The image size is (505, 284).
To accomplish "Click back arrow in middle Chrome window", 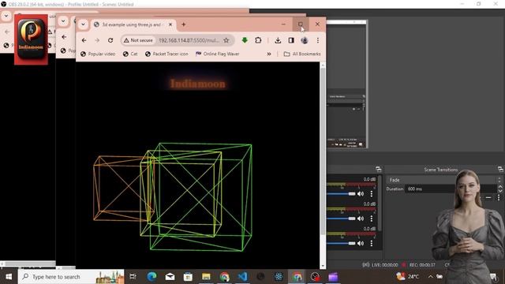I will coord(64,37).
